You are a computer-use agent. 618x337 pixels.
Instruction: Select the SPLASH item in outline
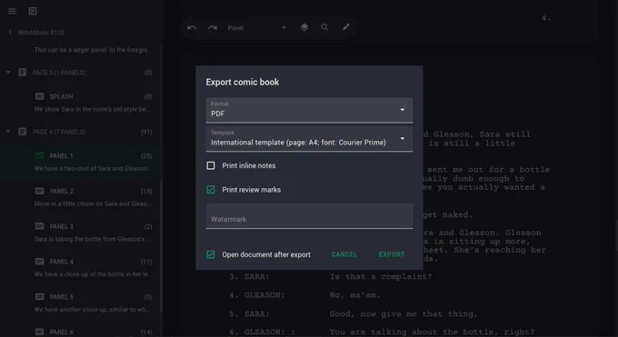click(x=80, y=103)
